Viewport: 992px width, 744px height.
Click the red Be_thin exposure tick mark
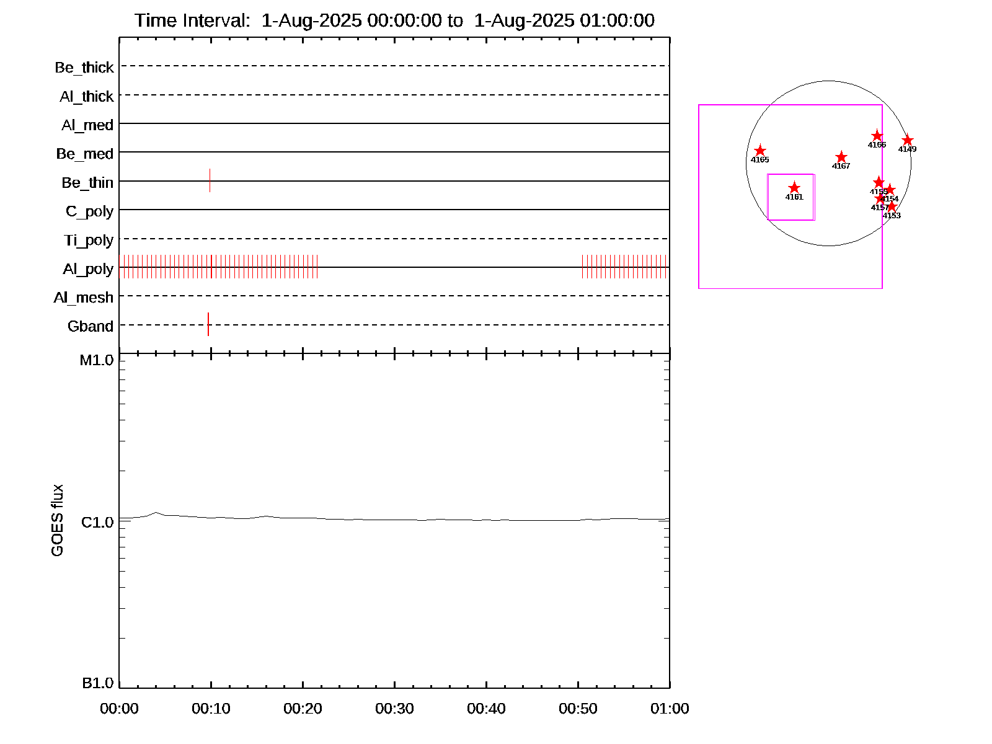210,180
